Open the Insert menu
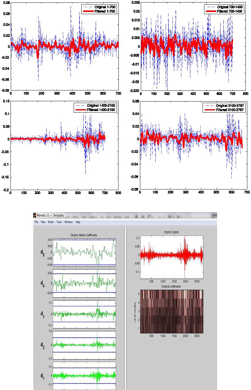This screenshot has width=251, height=390. pyautogui.click(x=51, y=222)
